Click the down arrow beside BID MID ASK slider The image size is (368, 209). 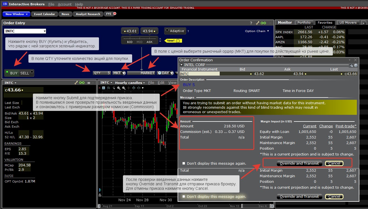click(160, 41)
